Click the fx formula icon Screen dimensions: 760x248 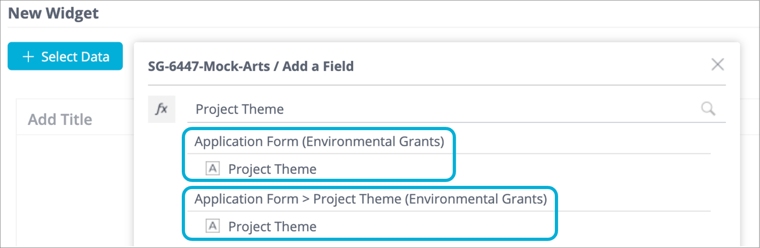[162, 109]
